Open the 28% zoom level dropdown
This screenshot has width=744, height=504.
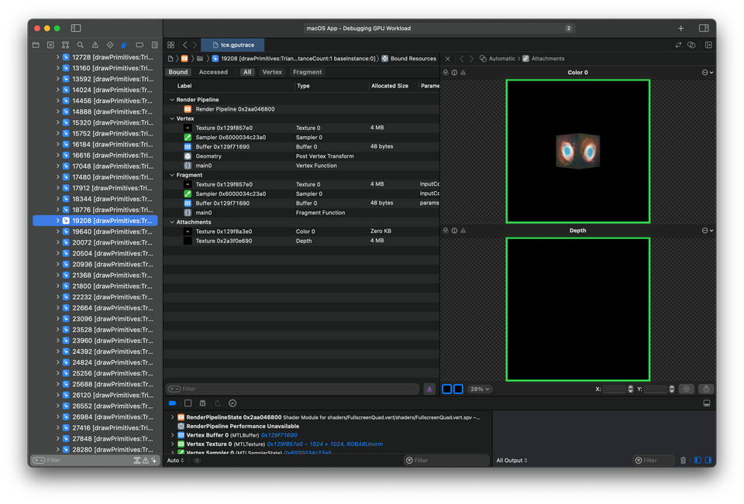[480, 389]
